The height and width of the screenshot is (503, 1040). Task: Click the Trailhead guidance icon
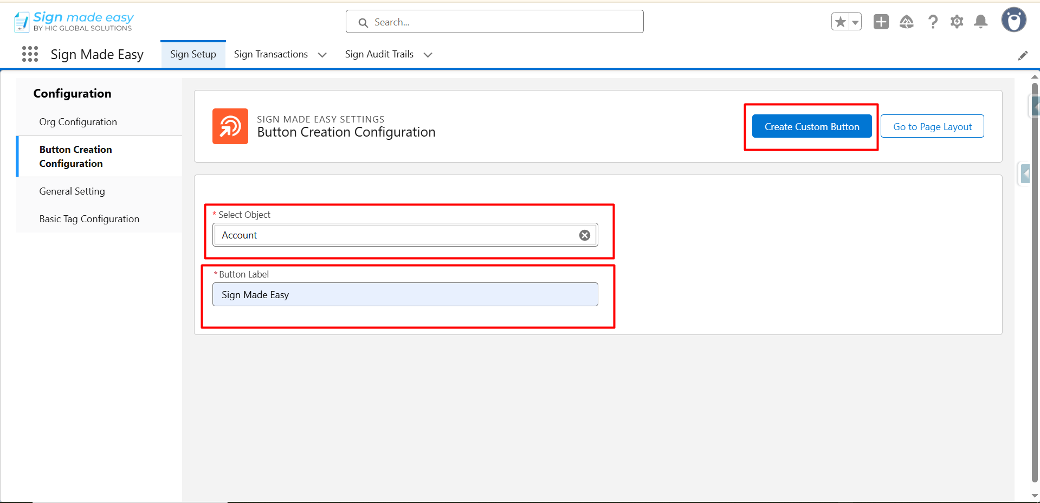[x=906, y=22]
